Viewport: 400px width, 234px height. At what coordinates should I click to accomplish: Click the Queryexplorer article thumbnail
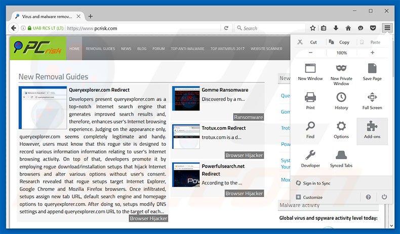pos(43,108)
